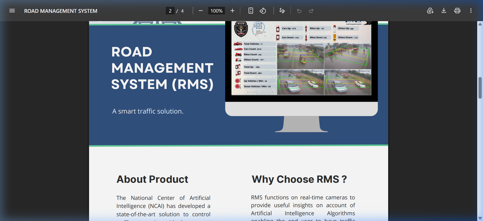
Task: Click the 100% zoom level field
Action: click(x=216, y=11)
